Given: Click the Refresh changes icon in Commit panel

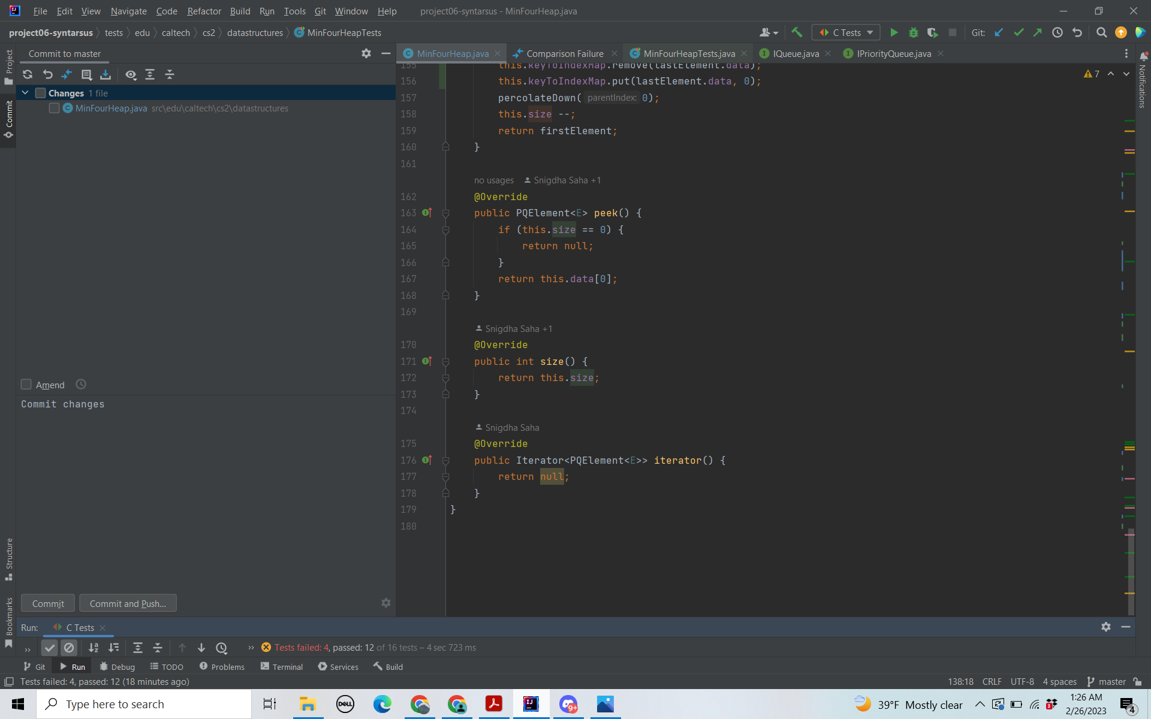Looking at the screenshot, I should click(28, 74).
